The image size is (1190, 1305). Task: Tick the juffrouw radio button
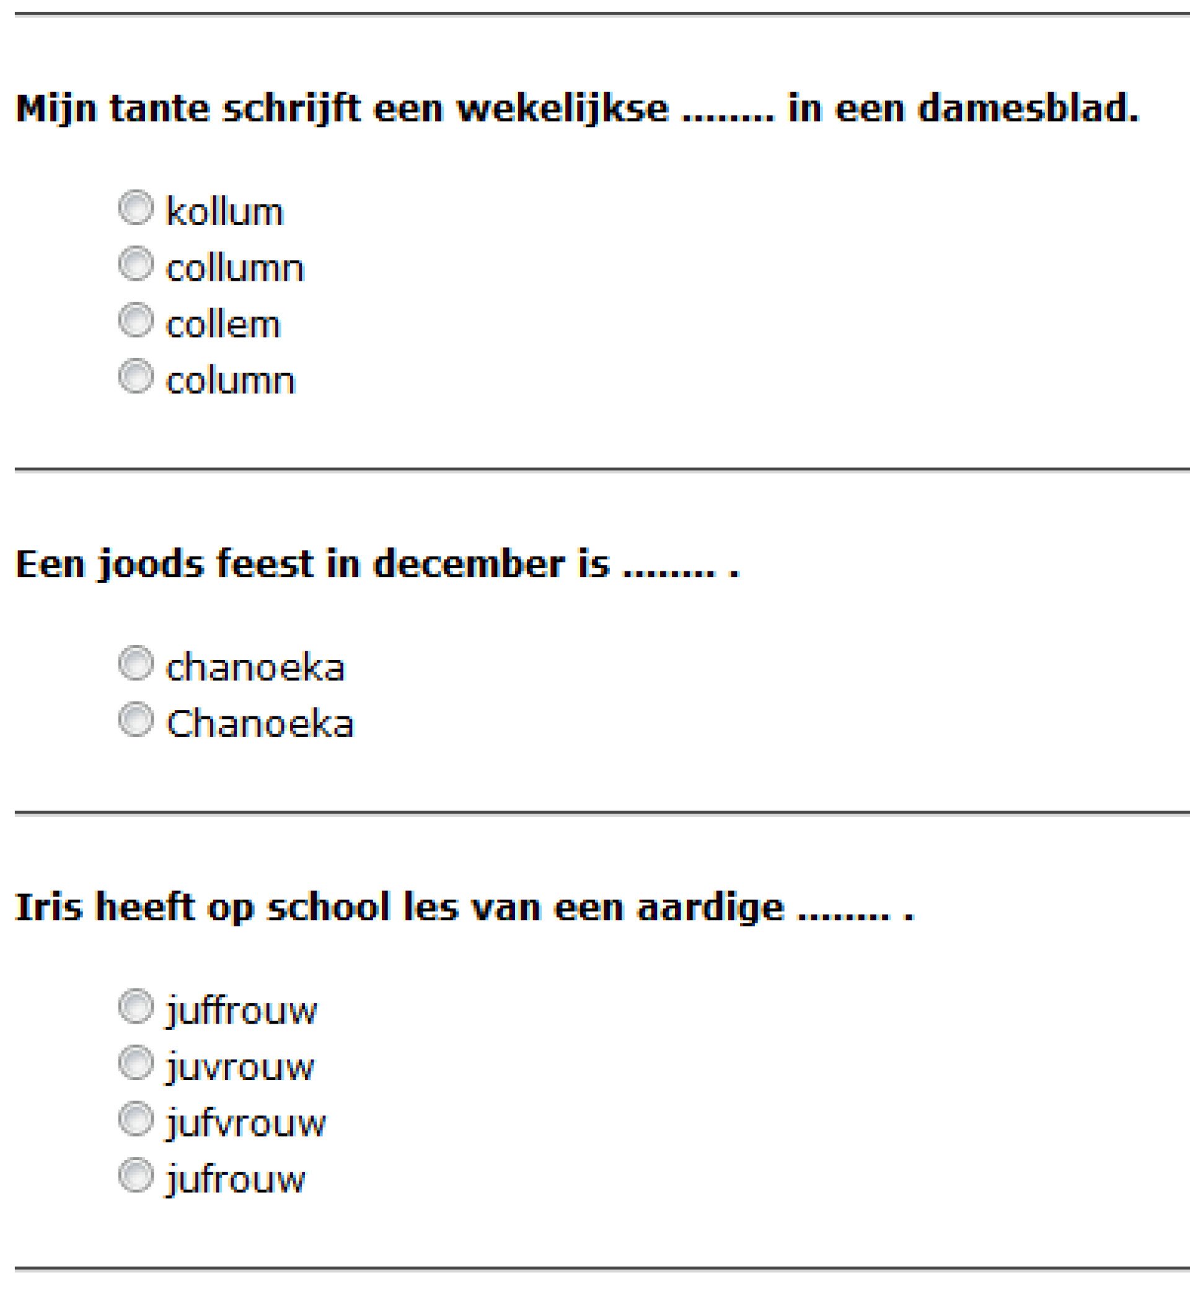pyautogui.click(x=136, y=1006)
